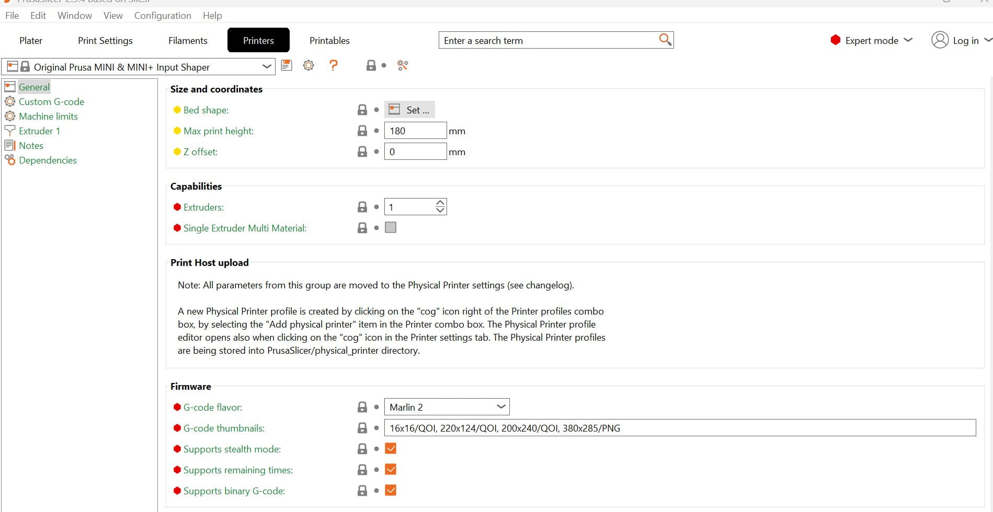The width and height of the screenshot is (993, 512).
Task: Open the Edit menu
Action: [x=38, y=15]
